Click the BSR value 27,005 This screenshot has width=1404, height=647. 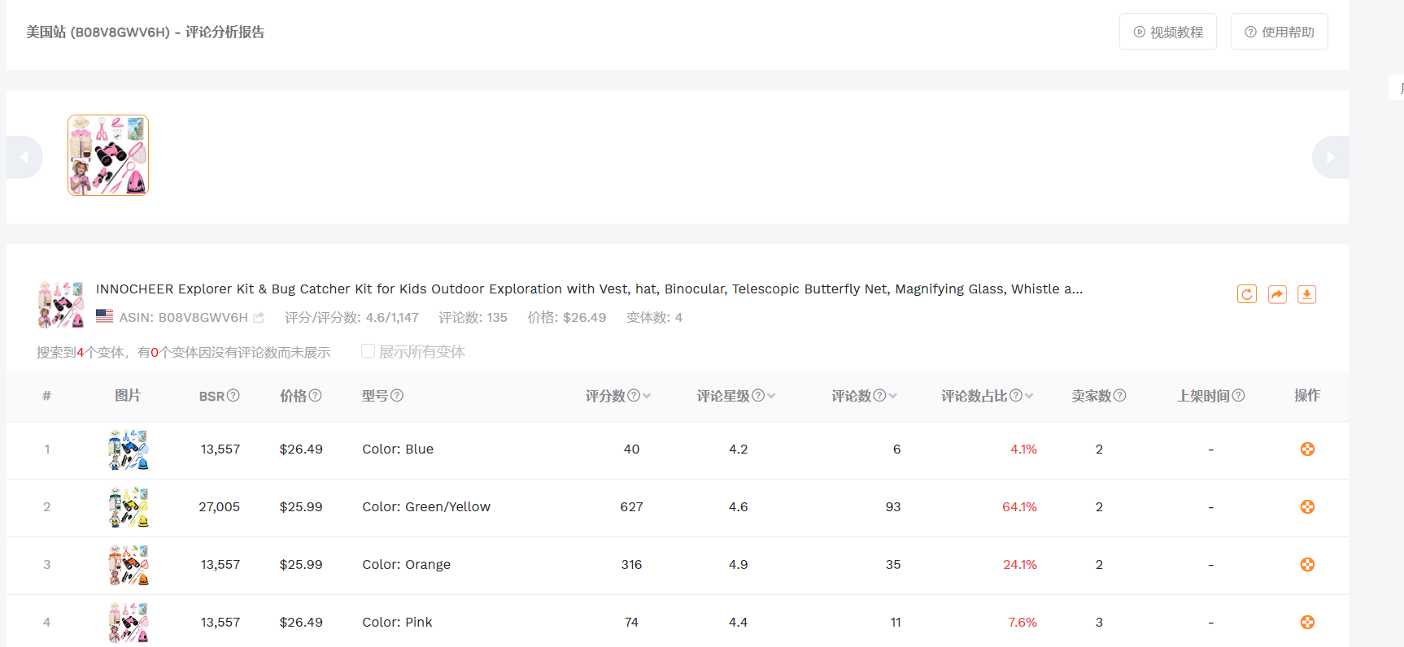click(x=220, y=507)
